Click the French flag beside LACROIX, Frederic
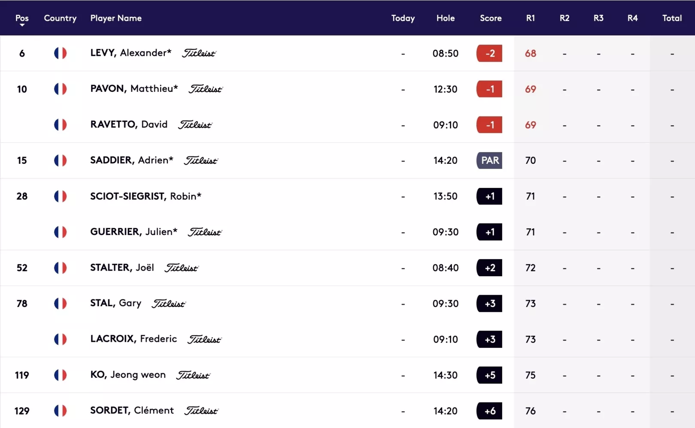The image size is (695, 428). pyautogui.click(x=60, y=339)
